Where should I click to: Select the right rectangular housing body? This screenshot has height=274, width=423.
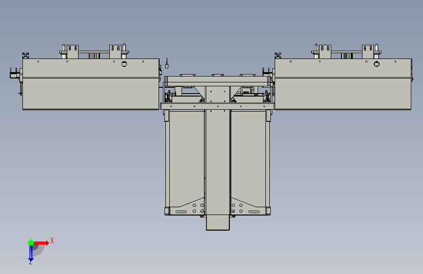(343, 84)
